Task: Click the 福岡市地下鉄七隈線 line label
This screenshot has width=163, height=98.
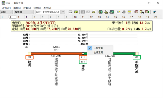Action: click(110, 72)
